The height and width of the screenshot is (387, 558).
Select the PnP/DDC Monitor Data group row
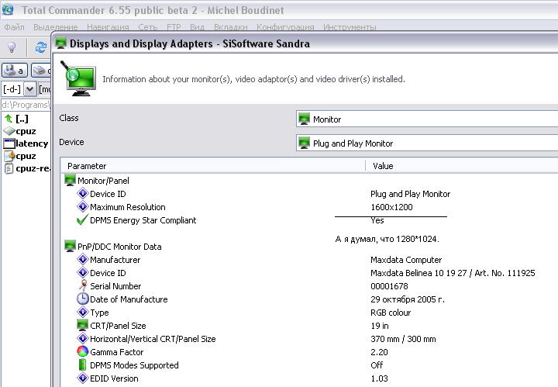[119, 247]
